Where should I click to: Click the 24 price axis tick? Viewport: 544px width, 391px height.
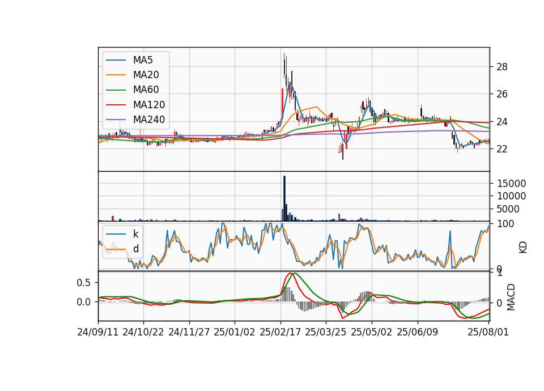[501, 122]
